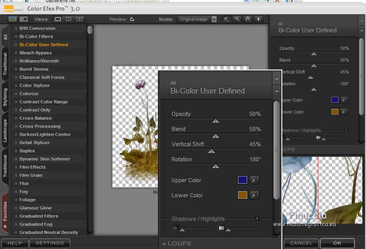The width and height of the screenshot is (366, 249).
Task: Pick the hand pan tool
Action: (x=248, y=19)
